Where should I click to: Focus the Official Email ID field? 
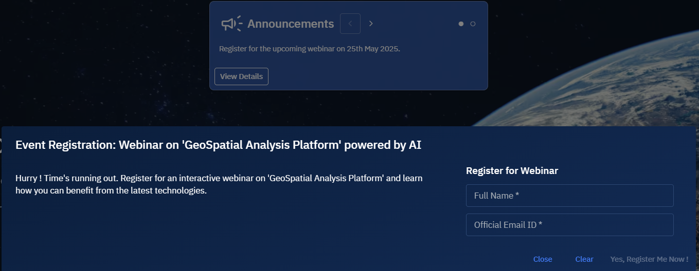(x=569, y=225)
